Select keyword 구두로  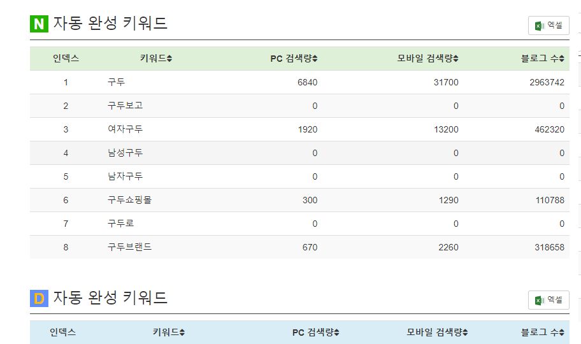pyautogui.click(x=121, y=224)
